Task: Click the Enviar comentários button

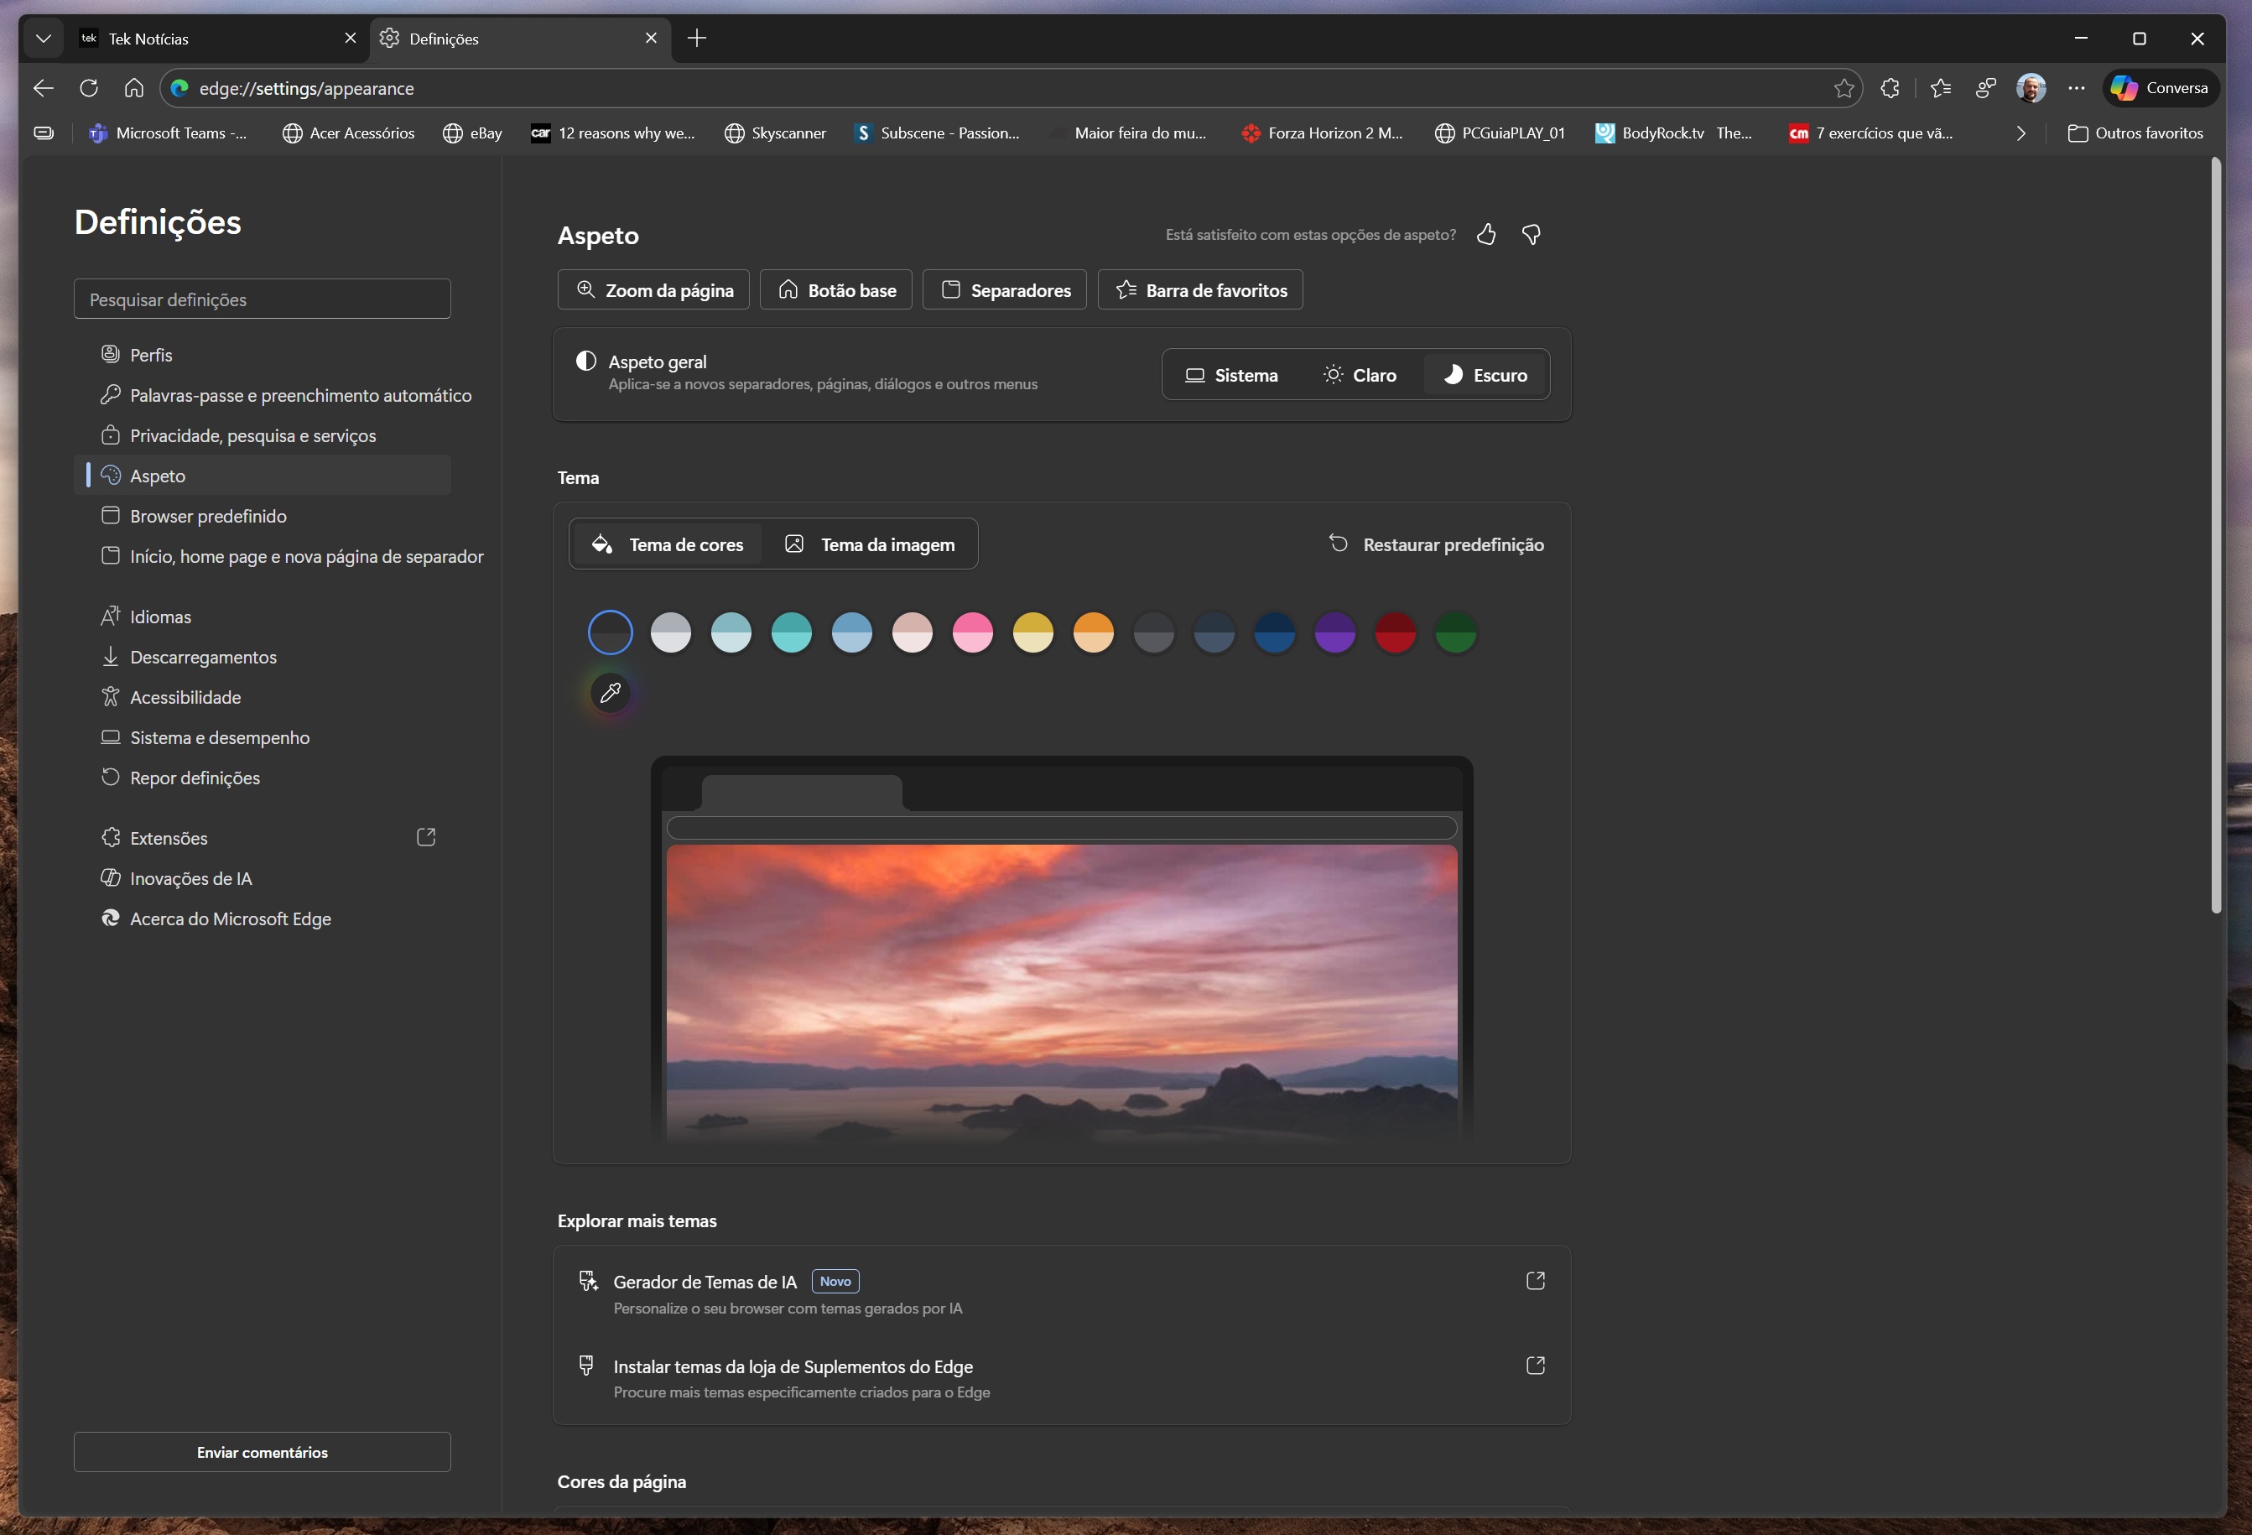Action: (x=262, y=1452)
